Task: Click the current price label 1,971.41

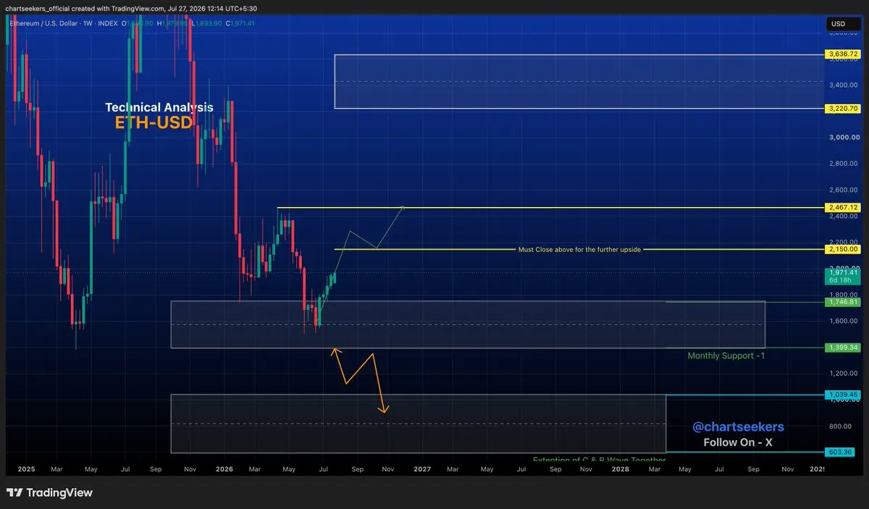Action: click(844, 272)
